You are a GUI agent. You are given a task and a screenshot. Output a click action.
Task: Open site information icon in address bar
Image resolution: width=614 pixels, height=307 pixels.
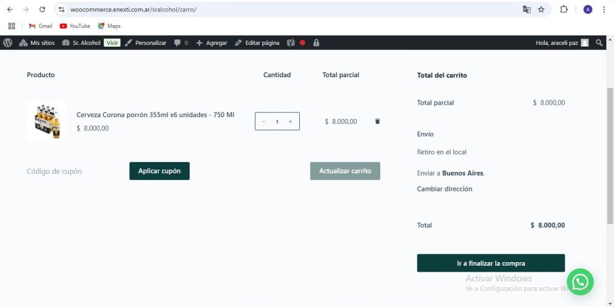pos(61,10)
